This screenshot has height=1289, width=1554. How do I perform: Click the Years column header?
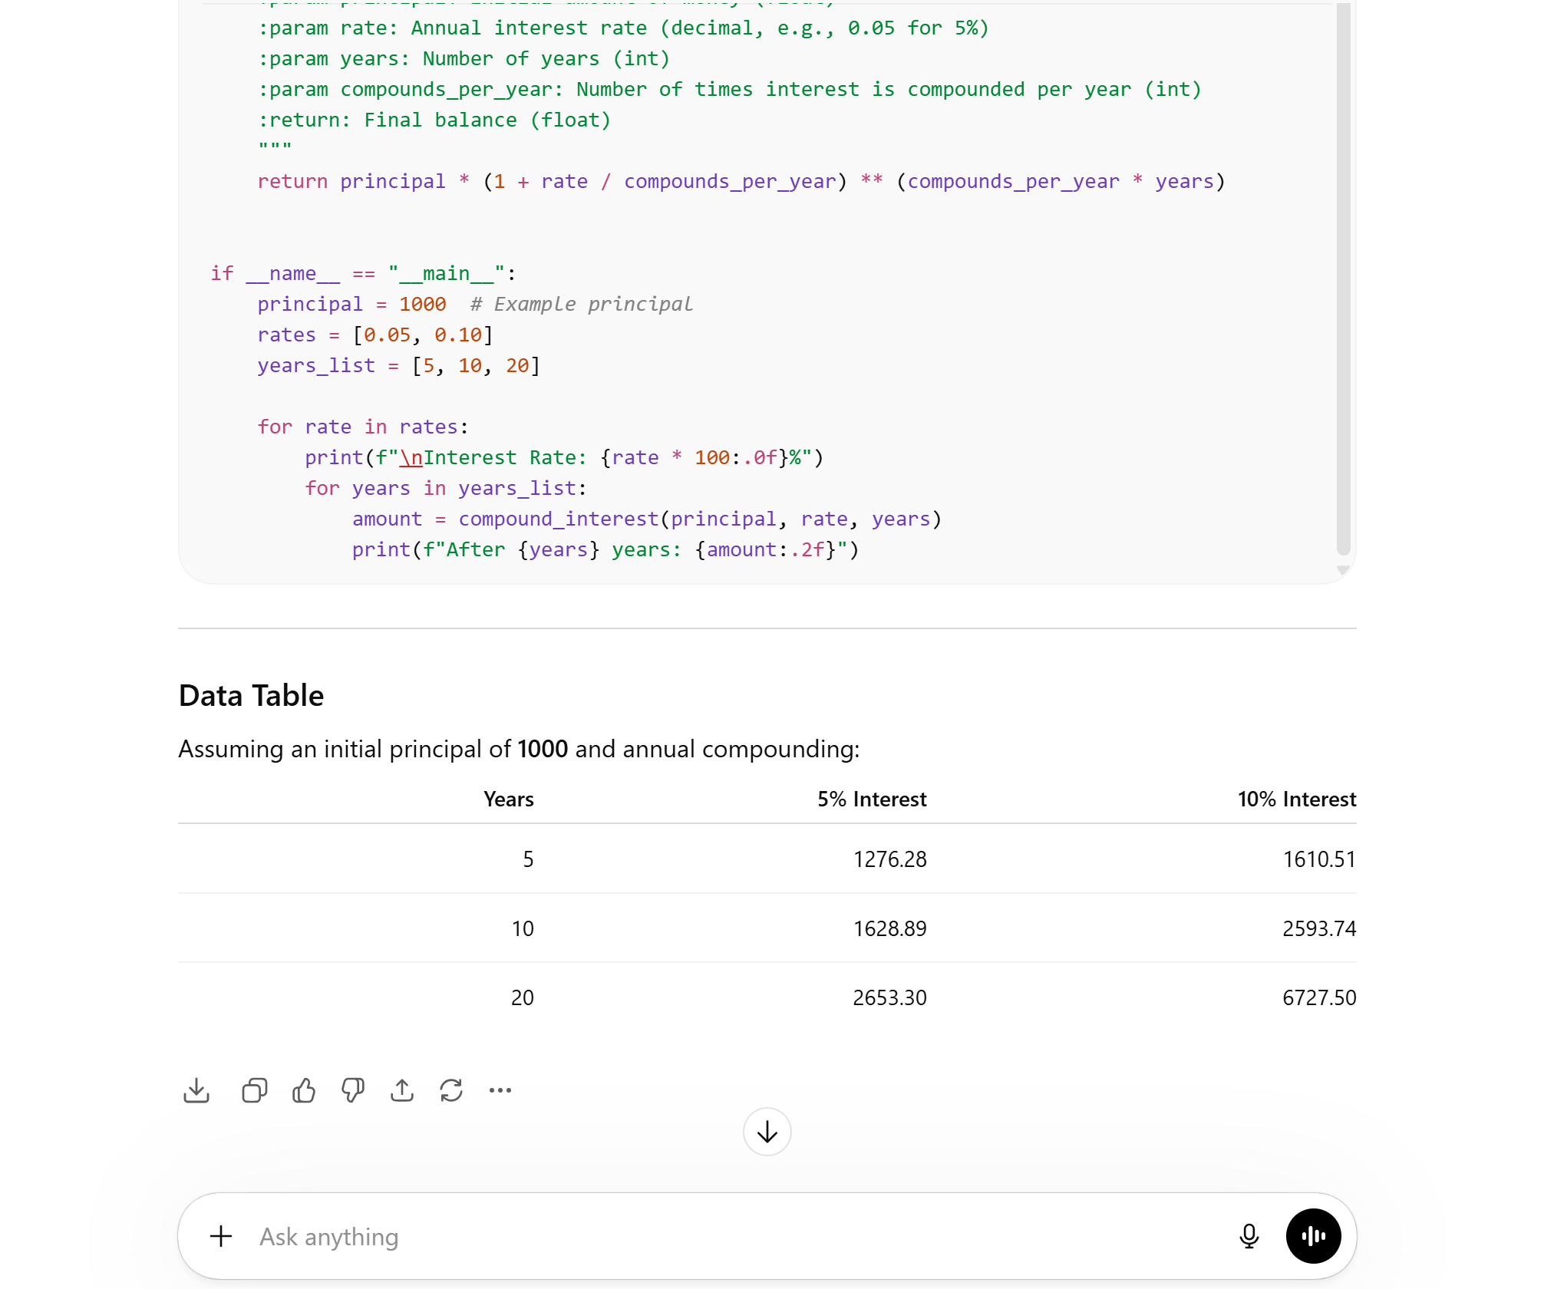(x=508, y=799)
